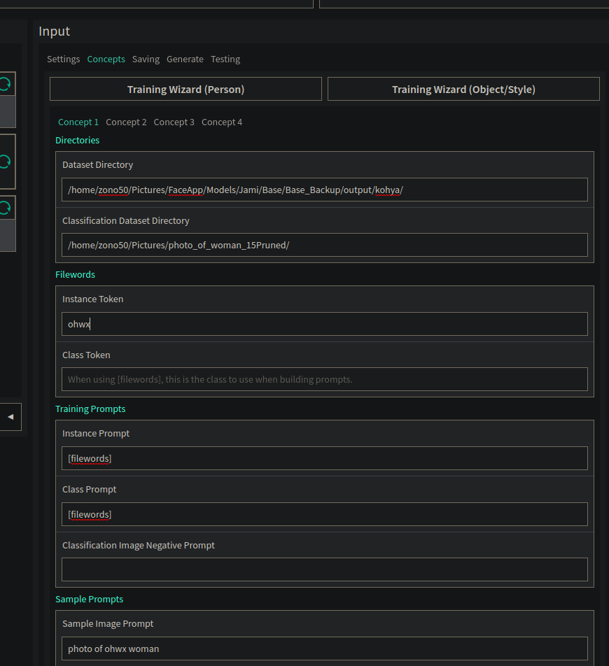Launch Training Wizard (Person)
609x666 pixels.
click(185, 90)
